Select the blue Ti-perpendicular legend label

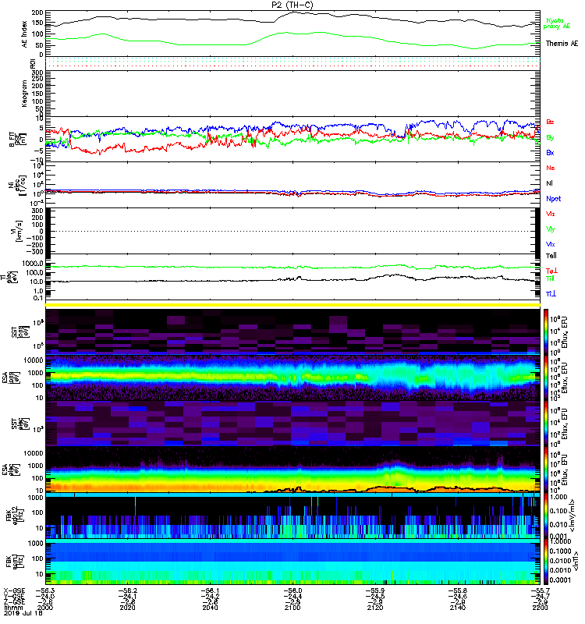tap(551, 294)
